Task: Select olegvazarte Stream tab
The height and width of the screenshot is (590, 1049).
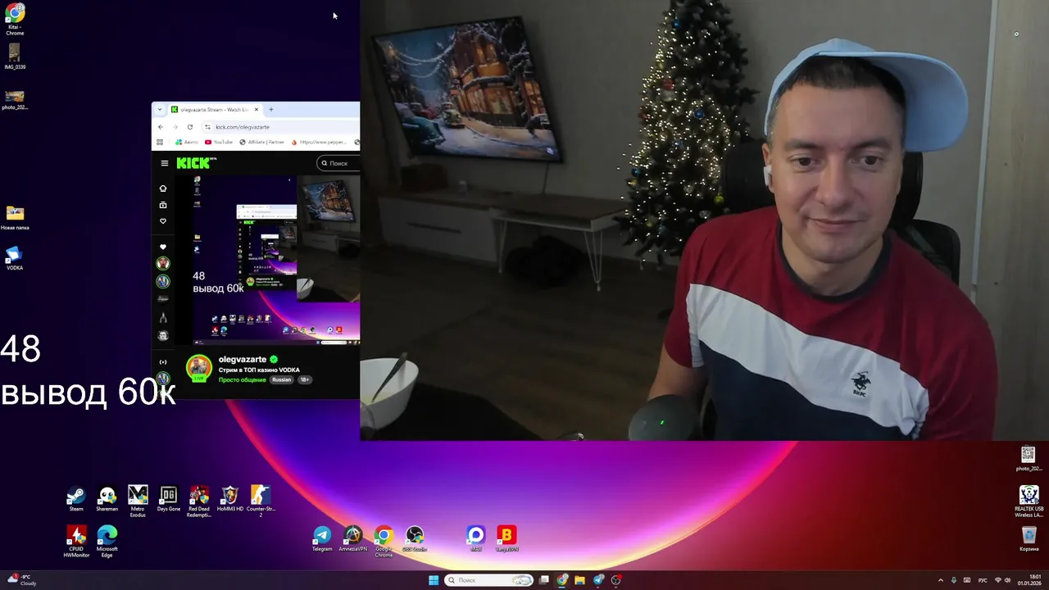Action: (215, 109)
